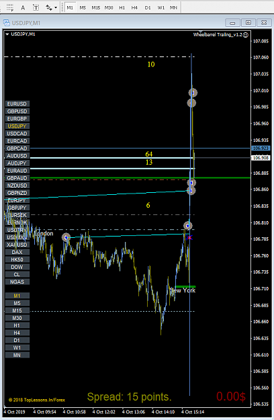The image size is (274, 420).
Task: Switch to M30 timeframe in the top toolbar
Action: point(109,7)
